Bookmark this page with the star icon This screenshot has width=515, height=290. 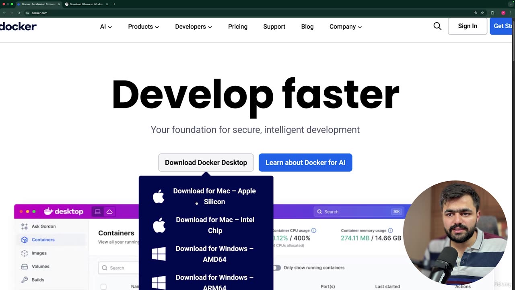(x=482, y=13)
